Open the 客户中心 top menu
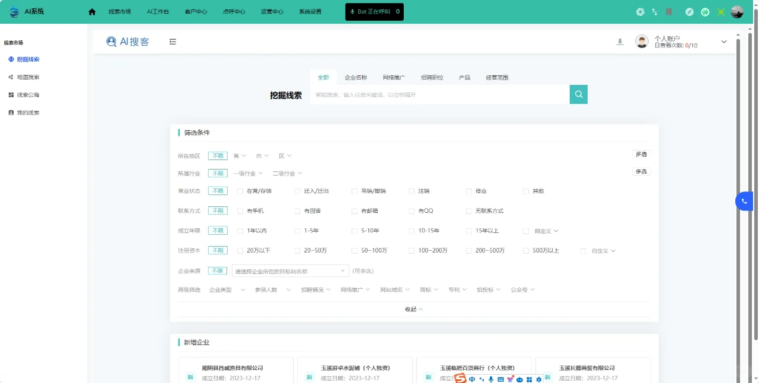759x383 pixels. click(x=196, y=12)
